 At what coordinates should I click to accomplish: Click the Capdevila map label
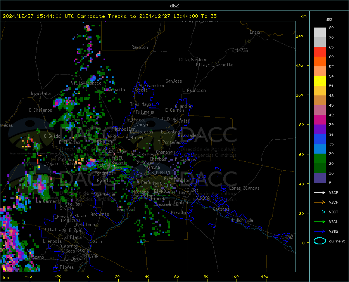(x=115, y=90)
